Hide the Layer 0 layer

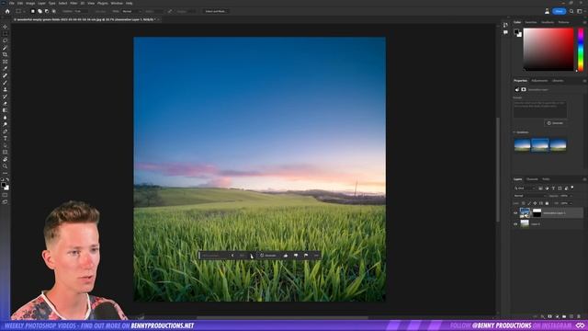click(x=515, y=224)
